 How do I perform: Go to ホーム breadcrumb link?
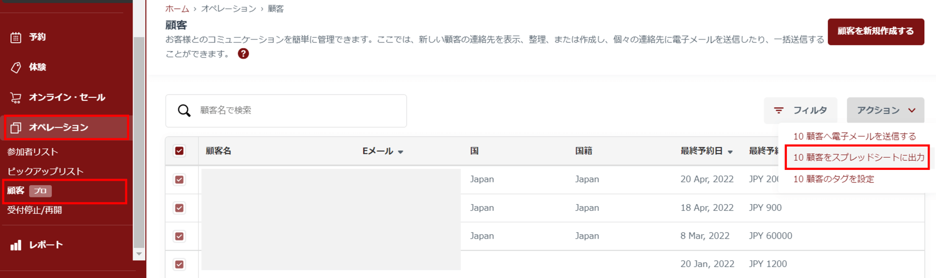point(177,9)
